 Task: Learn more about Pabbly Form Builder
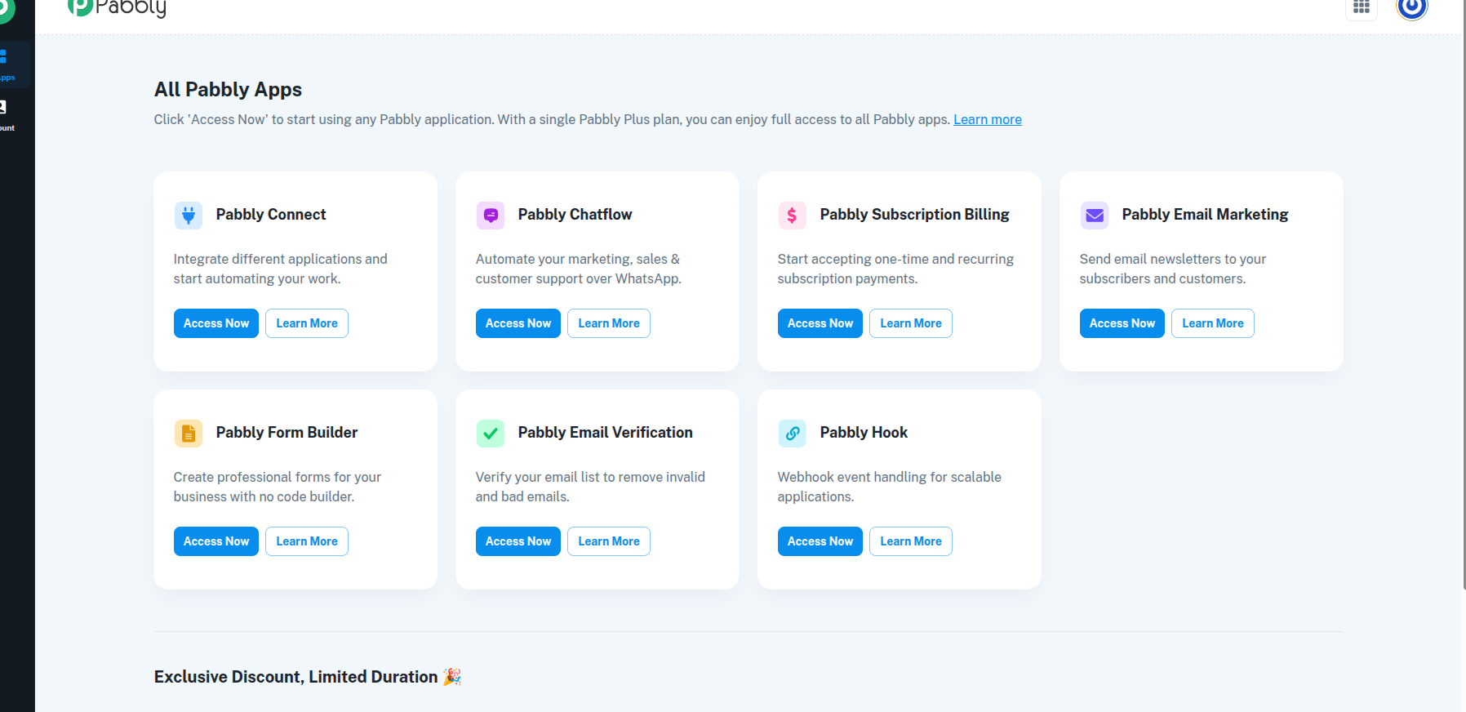[x=307, y=541]
